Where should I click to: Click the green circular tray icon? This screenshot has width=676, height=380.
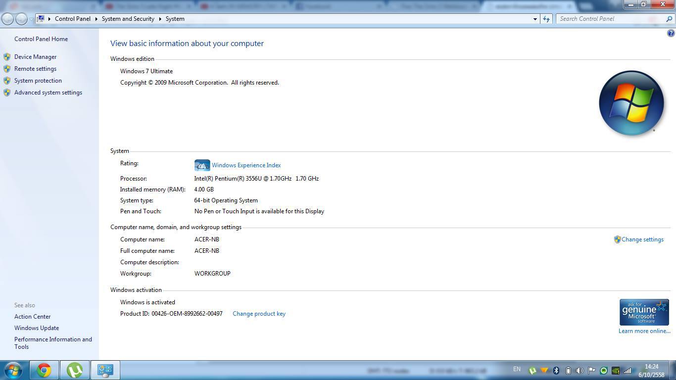coord(604,371)
